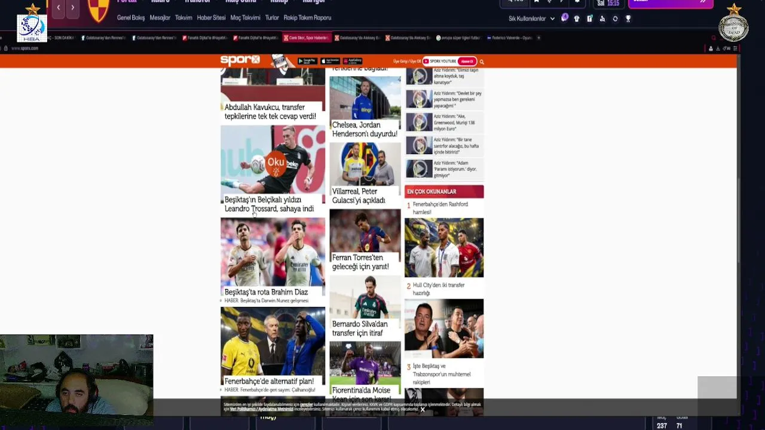Open the Villarreal Peter Gulacsi headline
The width and height of the screenshot is (765, 430).
point(359,196)
